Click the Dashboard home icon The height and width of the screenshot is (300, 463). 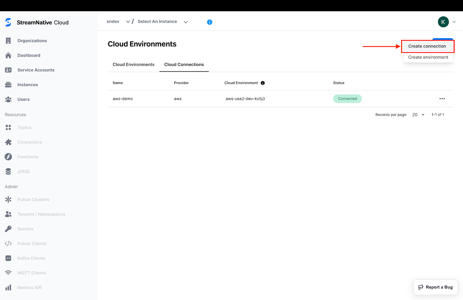click(8, 55)
